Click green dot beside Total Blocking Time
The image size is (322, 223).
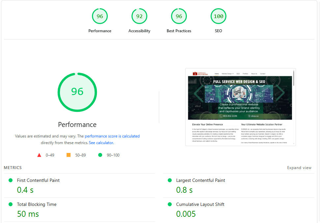11,204
